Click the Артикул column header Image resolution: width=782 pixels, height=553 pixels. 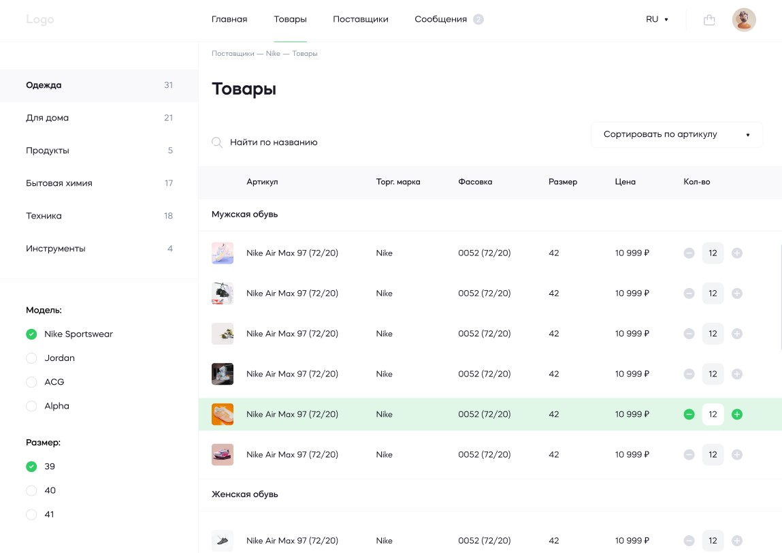(262, 182)
